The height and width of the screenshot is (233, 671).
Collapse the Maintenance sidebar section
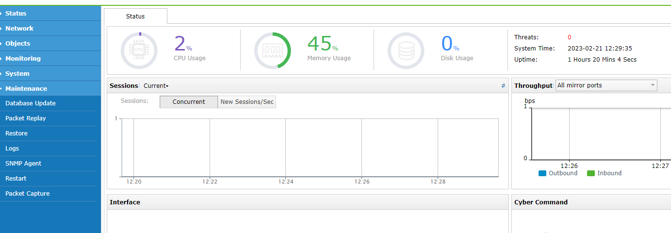point(50,88)
